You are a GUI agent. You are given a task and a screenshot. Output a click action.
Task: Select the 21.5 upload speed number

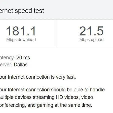pos(91,31)
